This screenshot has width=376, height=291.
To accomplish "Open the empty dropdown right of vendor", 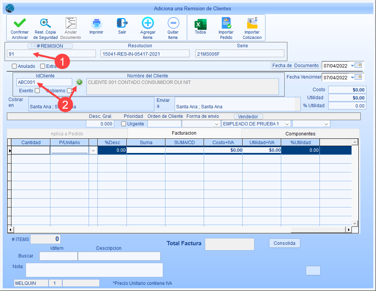I will [326, 124].
